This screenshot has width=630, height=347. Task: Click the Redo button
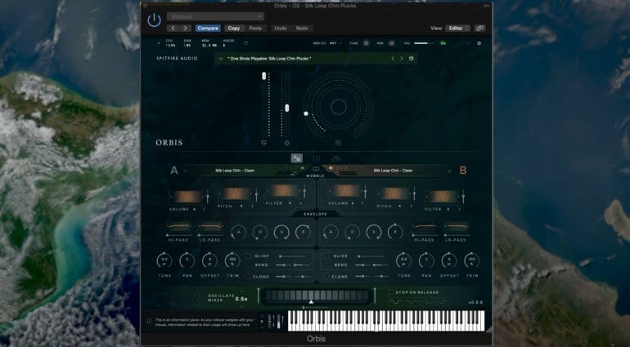coord(302,28)
